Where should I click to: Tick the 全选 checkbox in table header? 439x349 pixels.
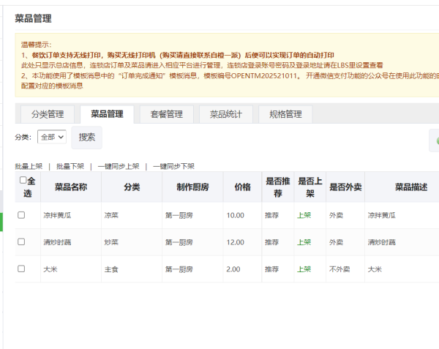pos(23,180)
